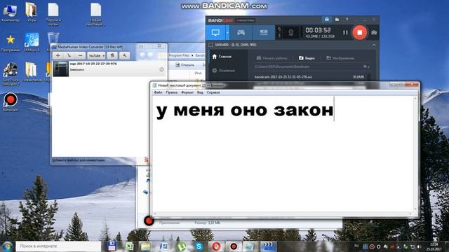Switch to the Видео tab in Bandicam
449x252 pixels.
pyautogui.click(x=307, y=58)
